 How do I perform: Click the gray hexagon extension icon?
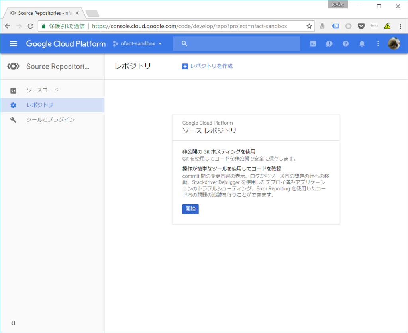[x=348, y=26]
